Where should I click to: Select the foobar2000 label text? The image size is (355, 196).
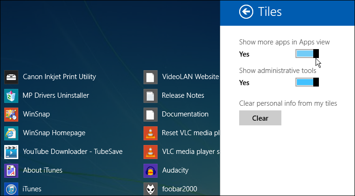180,189
